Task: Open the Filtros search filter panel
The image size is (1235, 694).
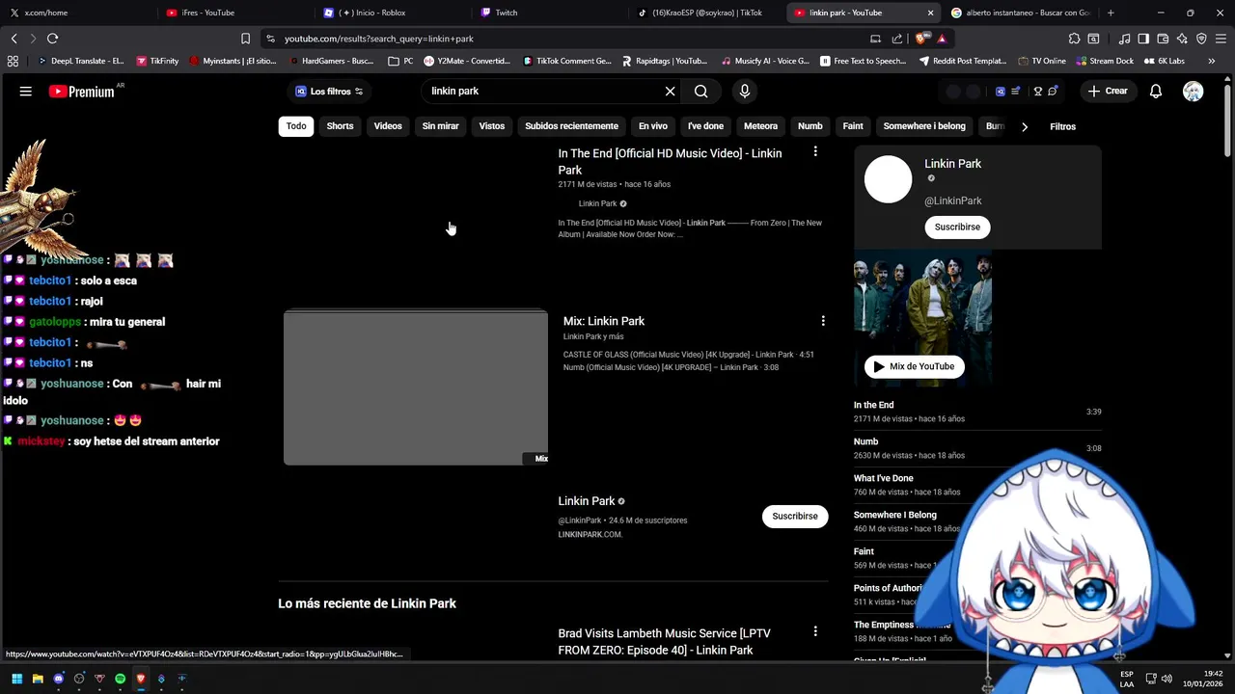Action: click(x=1062, y=126)
